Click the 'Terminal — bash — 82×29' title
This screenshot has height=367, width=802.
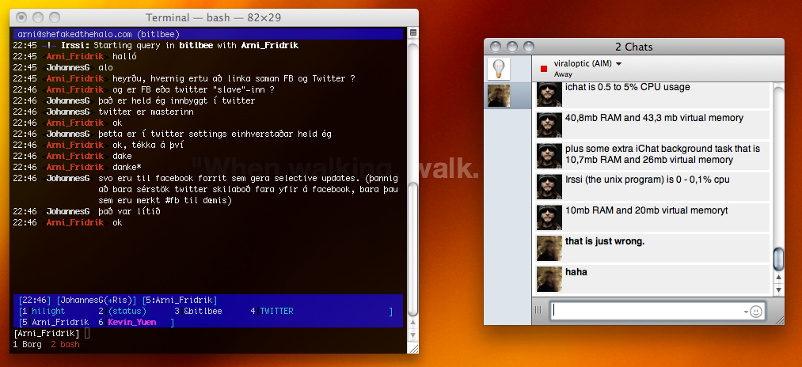(213, 18)
